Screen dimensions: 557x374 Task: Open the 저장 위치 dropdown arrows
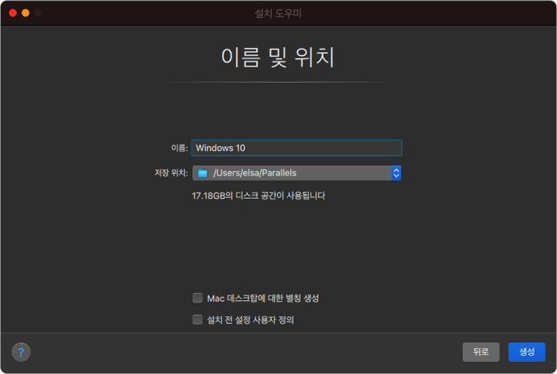pos(396,173)
